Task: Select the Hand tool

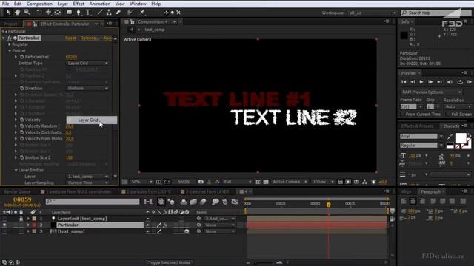Action: pyautogui.click(x=18, y=13)
